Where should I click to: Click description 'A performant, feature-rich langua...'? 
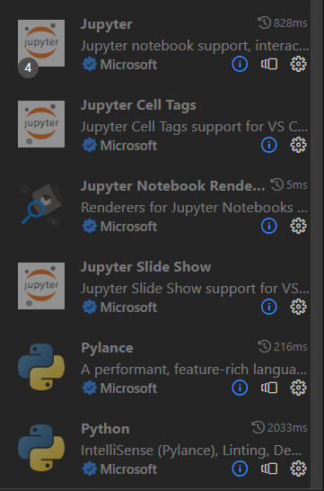click(x=194, y=370)
